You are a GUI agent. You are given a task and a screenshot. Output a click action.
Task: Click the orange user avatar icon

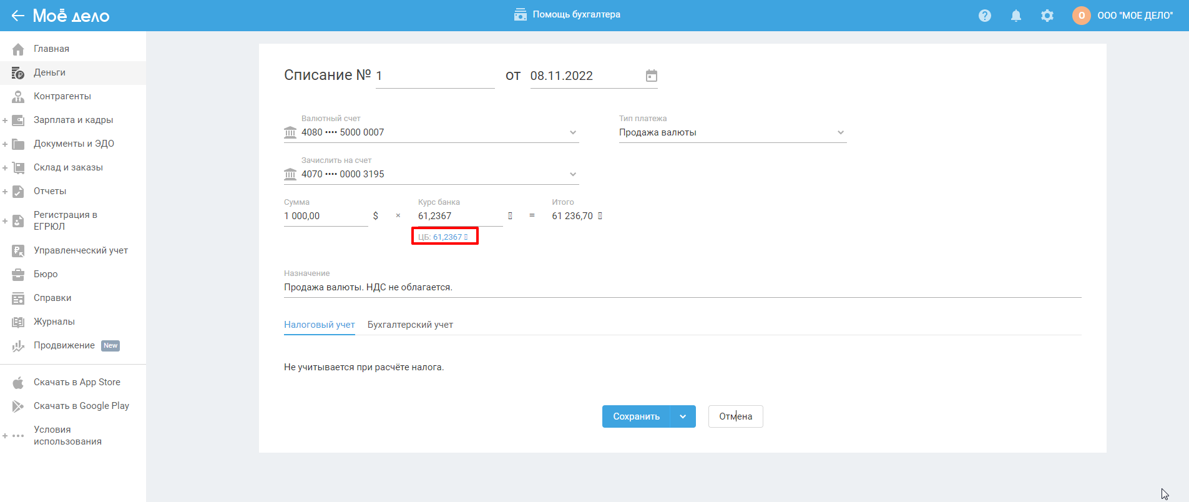point(1082,16)
